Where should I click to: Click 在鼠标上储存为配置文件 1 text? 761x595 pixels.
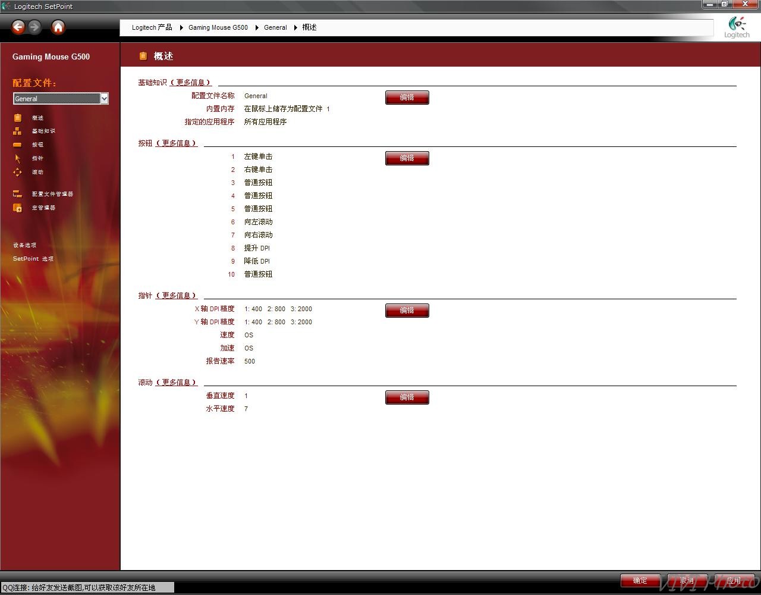[287, 109]
